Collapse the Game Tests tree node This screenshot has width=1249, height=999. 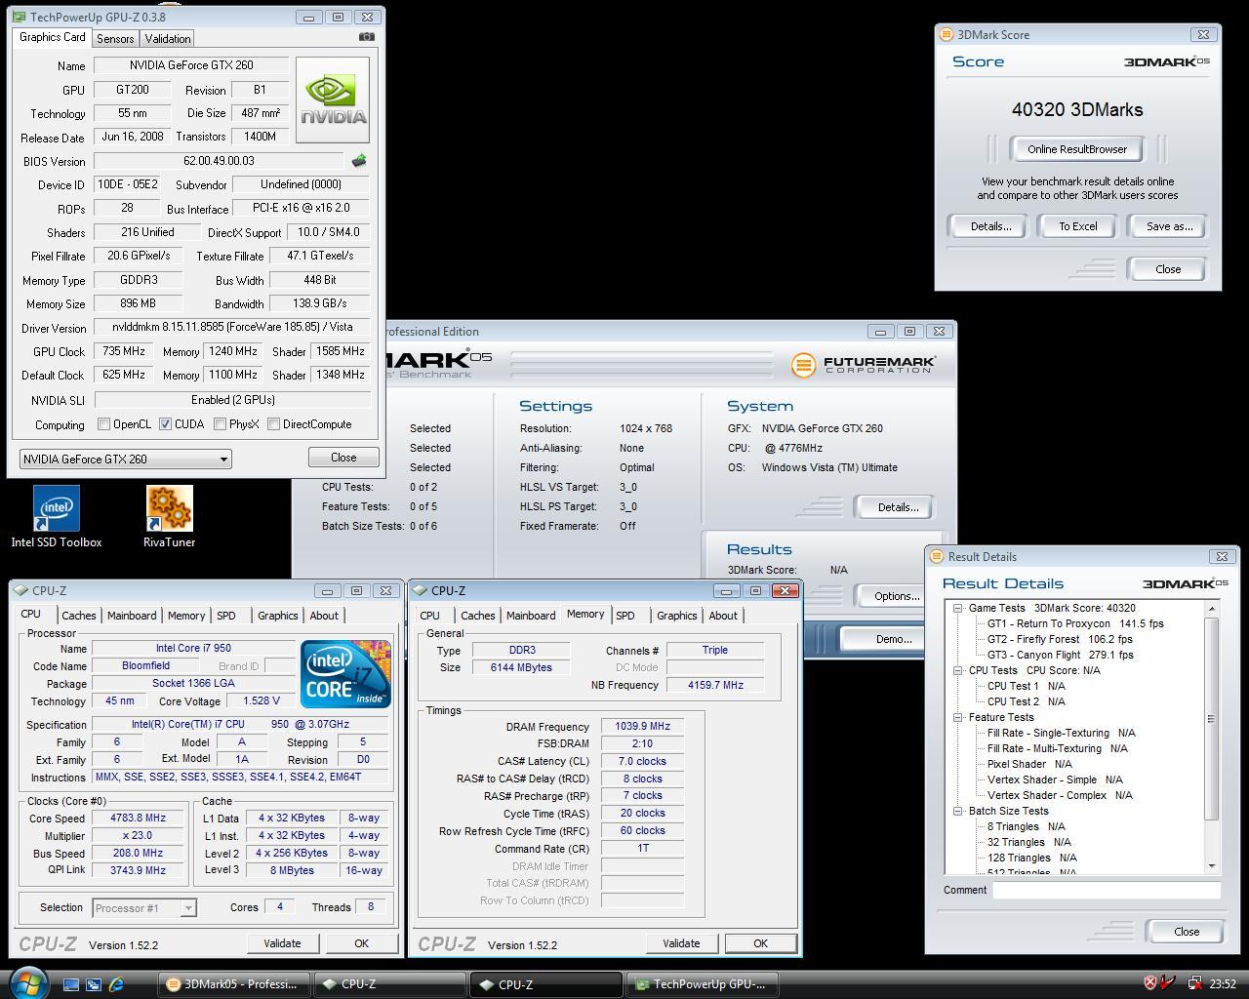pyautogui.click(x=959, y=608)
